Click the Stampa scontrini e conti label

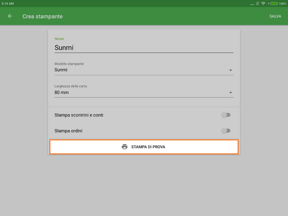[79, 115]
